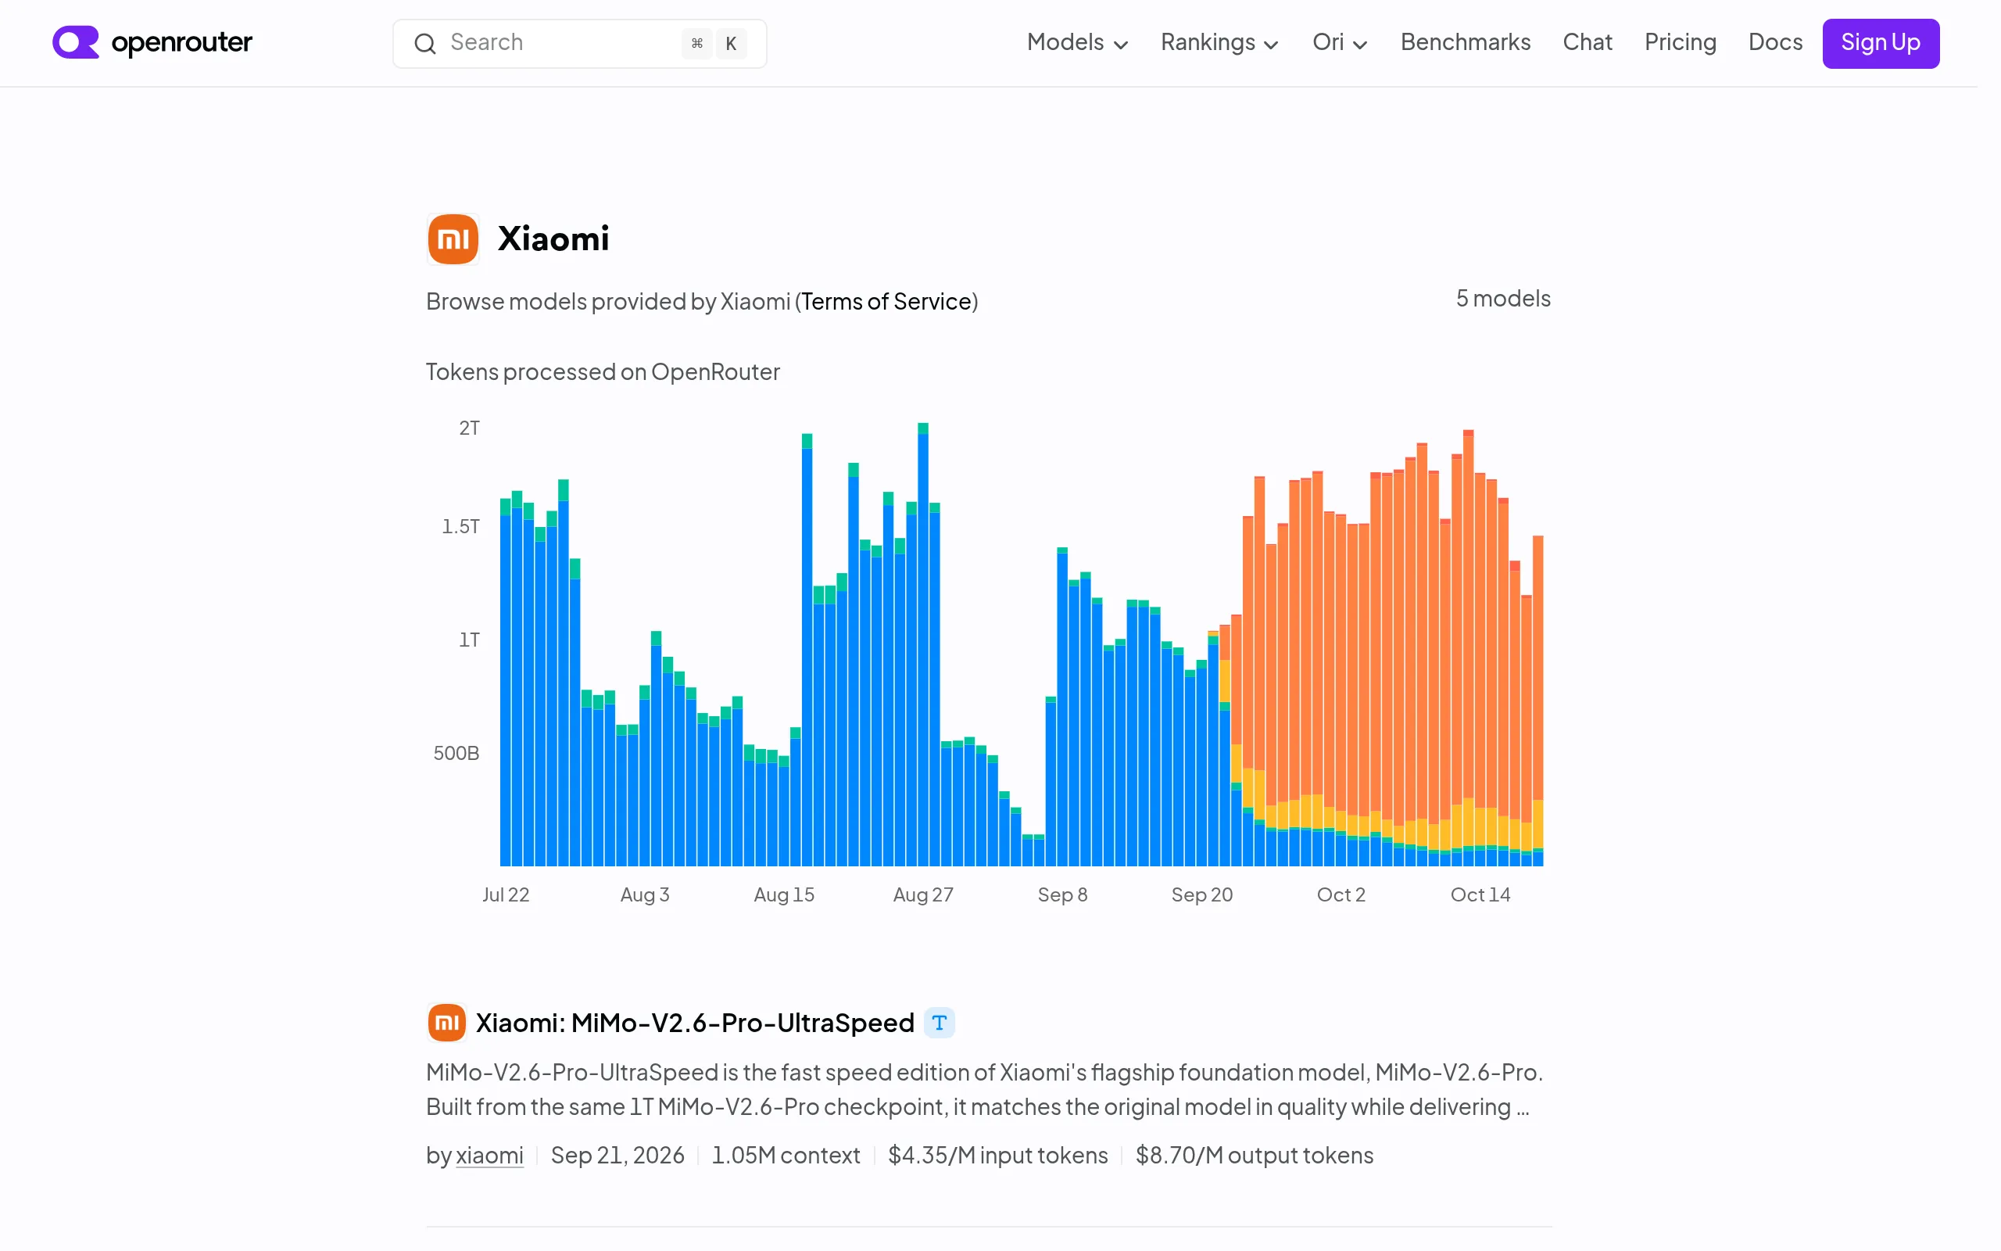Open the Docs page
This screenshot has width=2001, height=1251.
[1774, 43]
